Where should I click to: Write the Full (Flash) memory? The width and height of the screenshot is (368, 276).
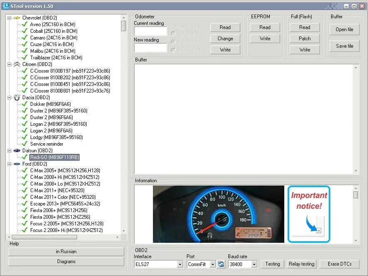coord(305,50)
